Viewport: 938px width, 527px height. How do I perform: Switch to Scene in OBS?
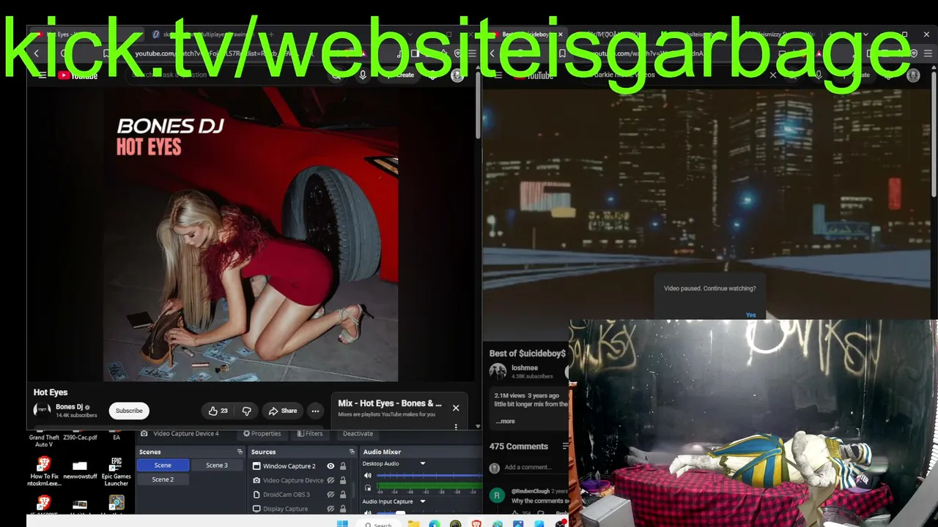[163, 466]
